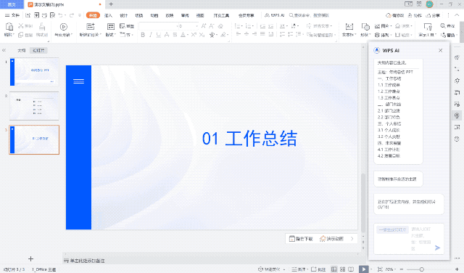The image size is (464, 273).
Task: Click the text highlight color pen icon
Action: coord(223,35)
